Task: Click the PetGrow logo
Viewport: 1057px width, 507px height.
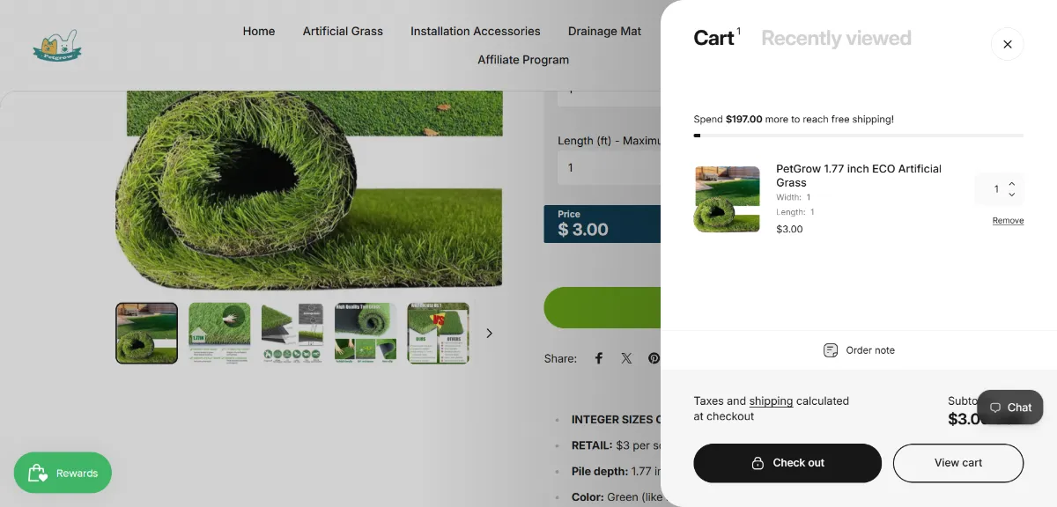Action: (x=56, y=46)
